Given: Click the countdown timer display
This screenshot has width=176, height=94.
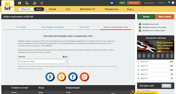Looking at the screenshot, I should [156, 56].
